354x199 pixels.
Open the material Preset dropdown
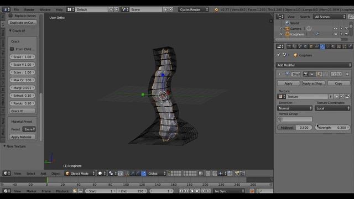coord(29,129)
